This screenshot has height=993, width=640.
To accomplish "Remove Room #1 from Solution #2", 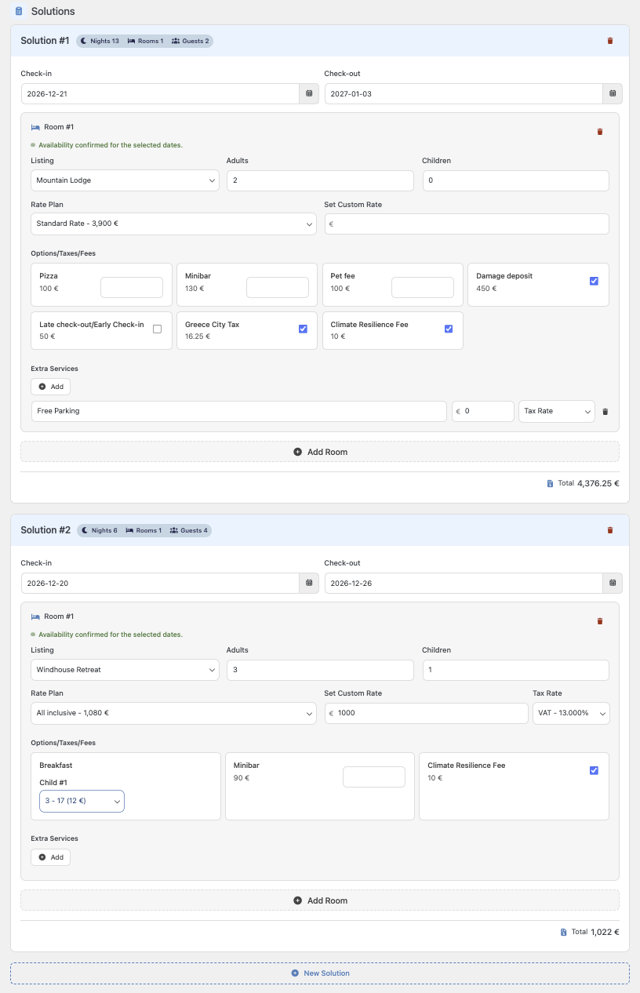I will click(x=600, y=621).
